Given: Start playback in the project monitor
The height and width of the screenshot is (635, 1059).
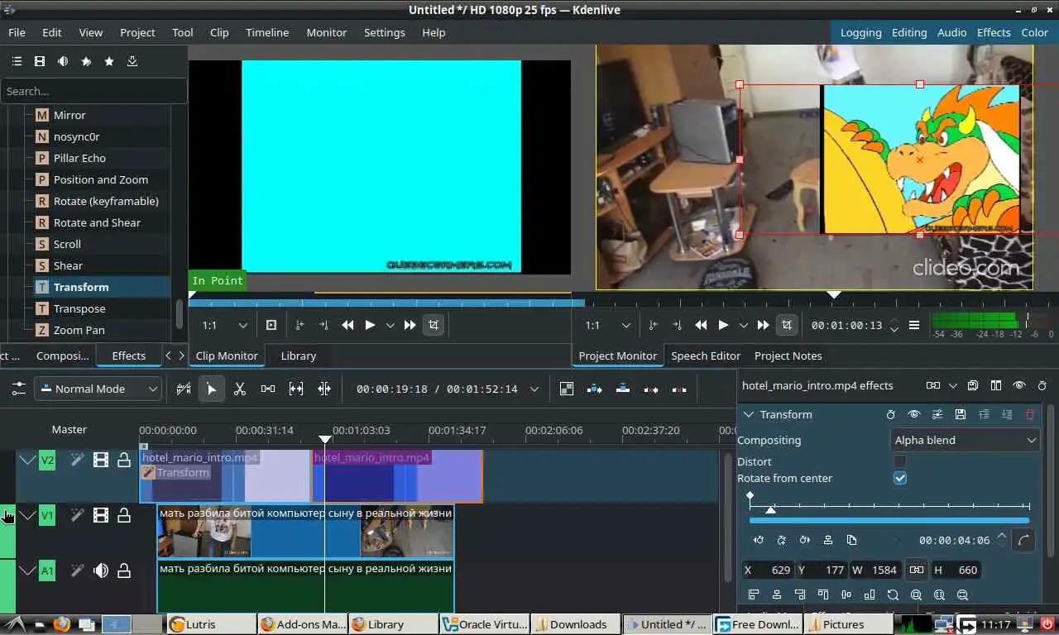Looking at the screenshot, I should [x=723, y=325].
